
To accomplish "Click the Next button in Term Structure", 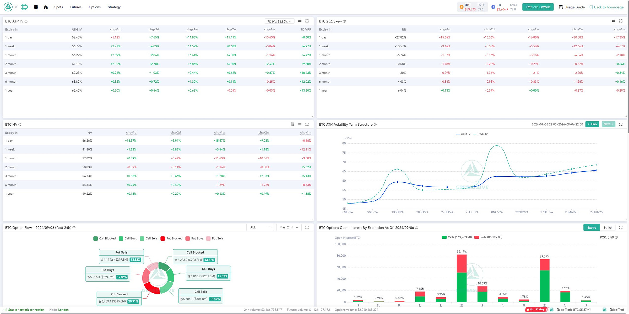I will [608, 124].
